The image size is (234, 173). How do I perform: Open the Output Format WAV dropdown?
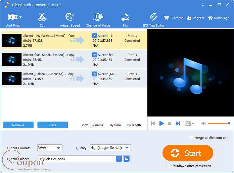[x=50, y=148]
